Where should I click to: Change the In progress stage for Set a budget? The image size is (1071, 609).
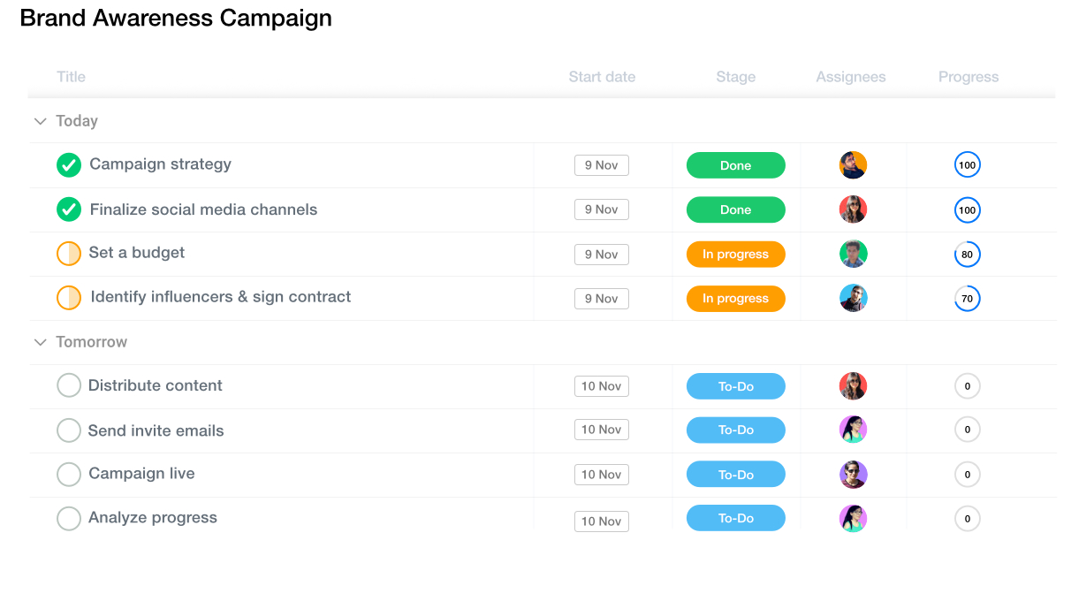(735, 254)
